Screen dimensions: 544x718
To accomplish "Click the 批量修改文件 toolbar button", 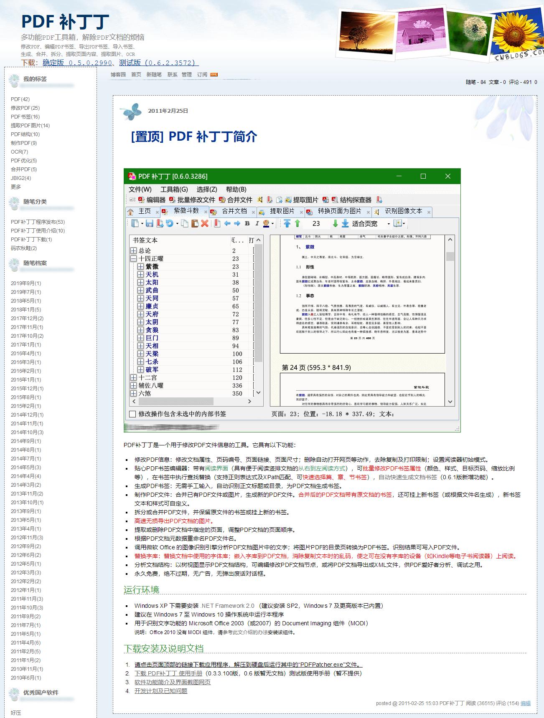I will tap(192, 200).
